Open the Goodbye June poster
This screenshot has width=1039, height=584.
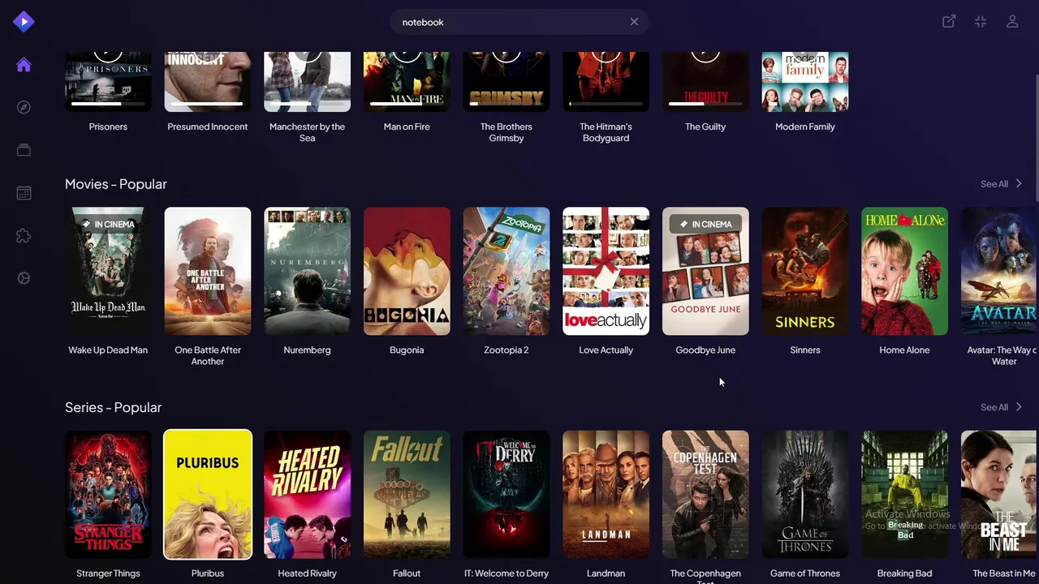(705, 271)
